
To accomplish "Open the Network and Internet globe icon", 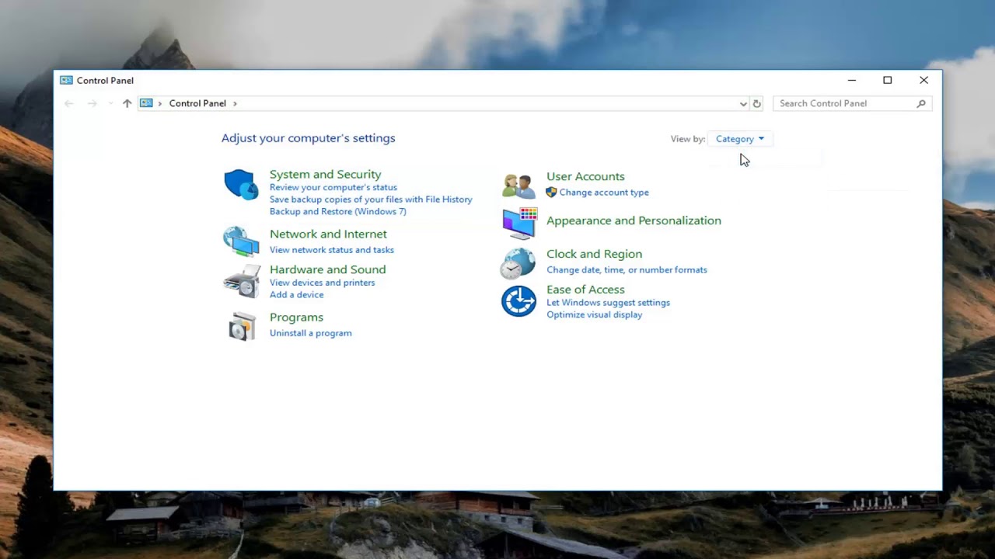I will [241, 241].
